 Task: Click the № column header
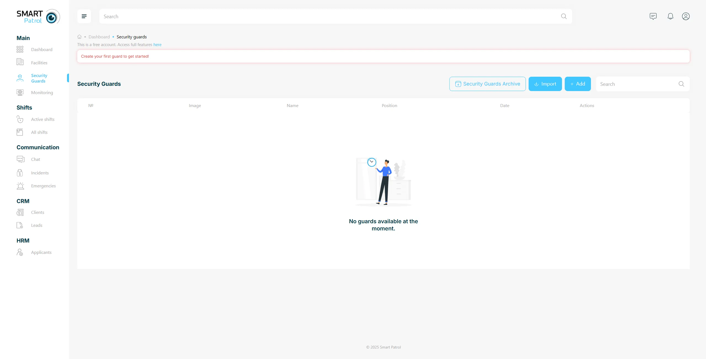pyautogui.click(x=91, y=105)
